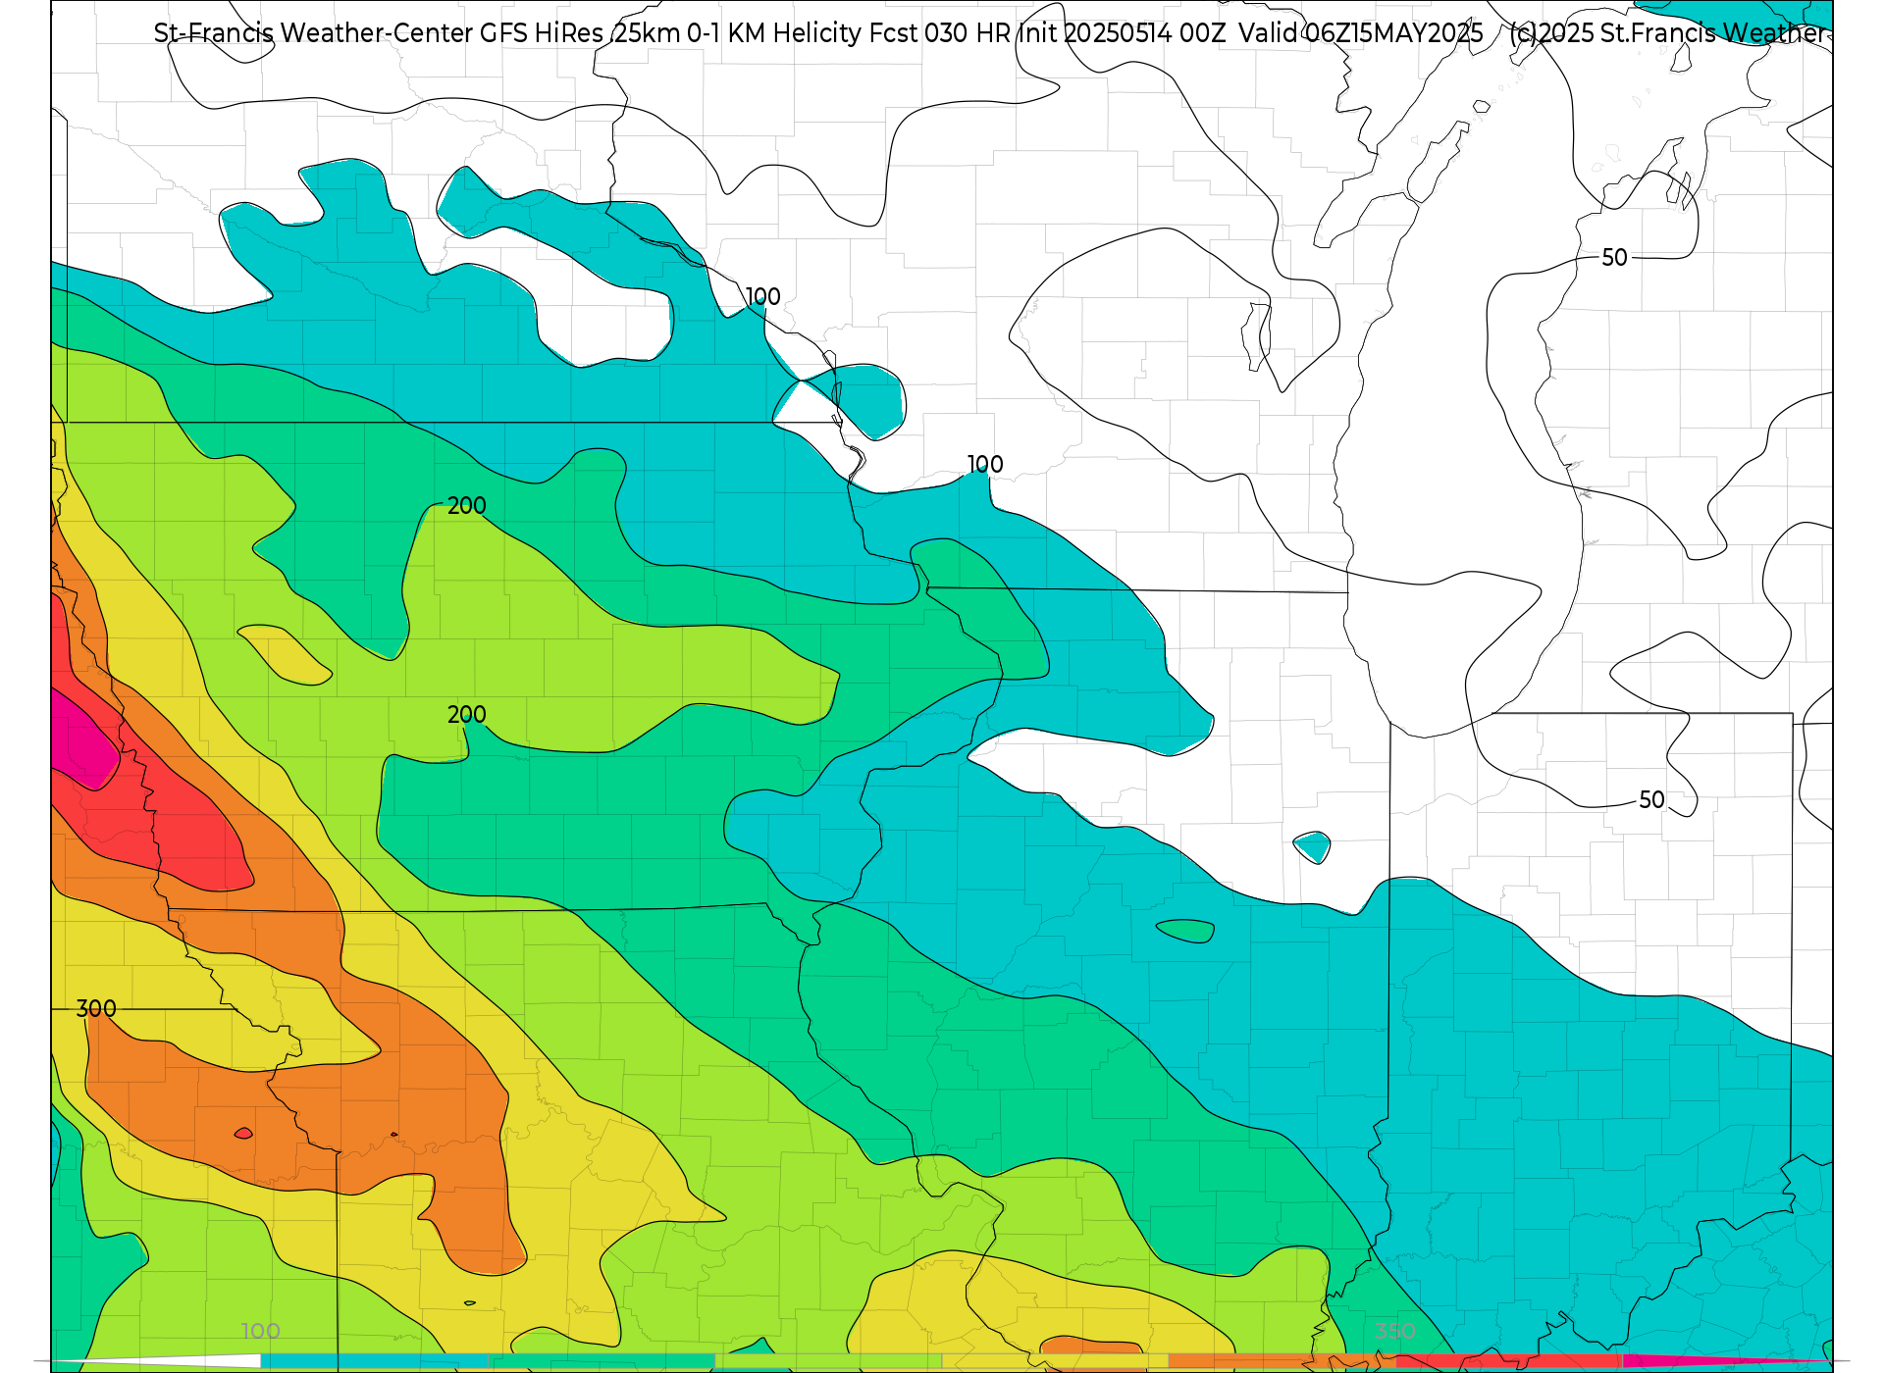Click the 300 contour label
Image resolution: width=1884 pixels, height=1373 pixels.
click(96, 1008)
